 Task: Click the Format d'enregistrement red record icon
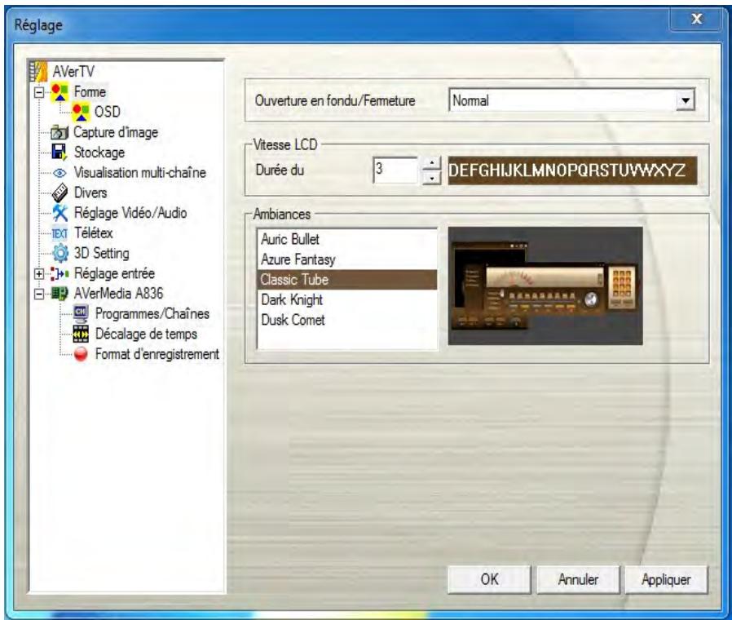coord(81,354)
